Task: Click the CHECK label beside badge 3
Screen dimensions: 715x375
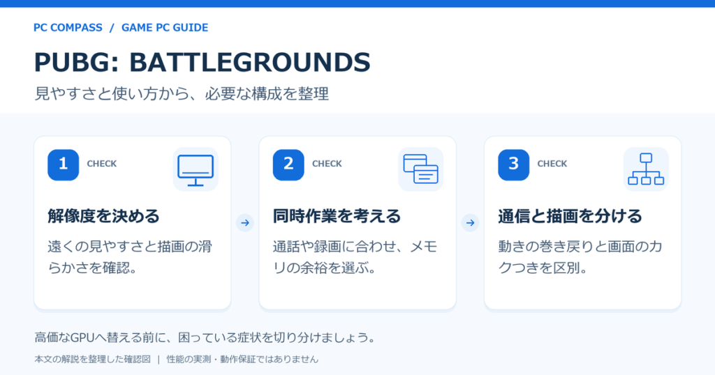Action: click(552, 164)
